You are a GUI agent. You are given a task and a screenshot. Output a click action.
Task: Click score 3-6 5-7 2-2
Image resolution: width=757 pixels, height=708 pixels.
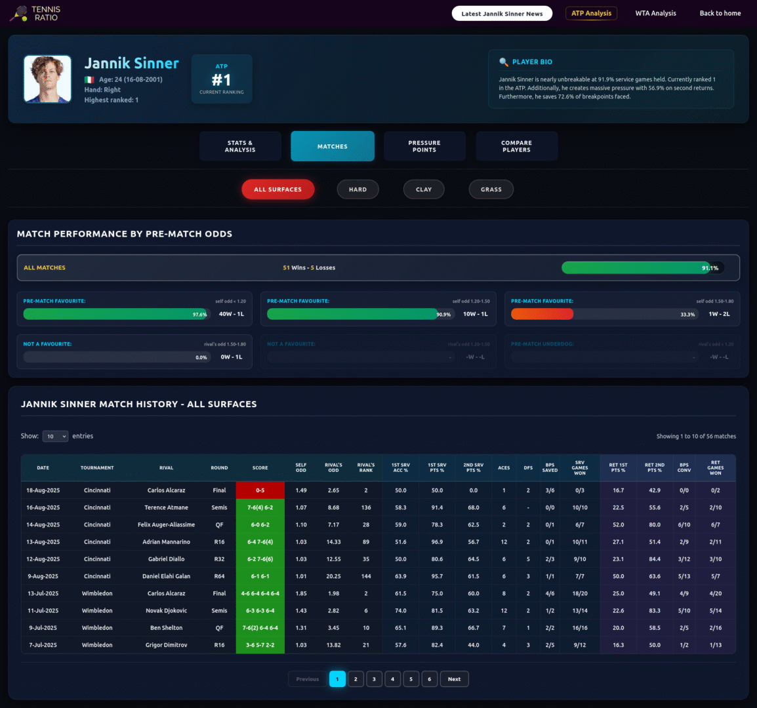[260, 645]
